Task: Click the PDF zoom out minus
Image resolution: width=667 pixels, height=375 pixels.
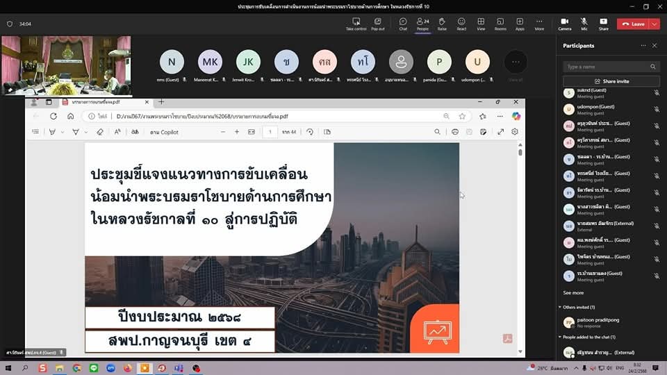Action: pos(223,132)
